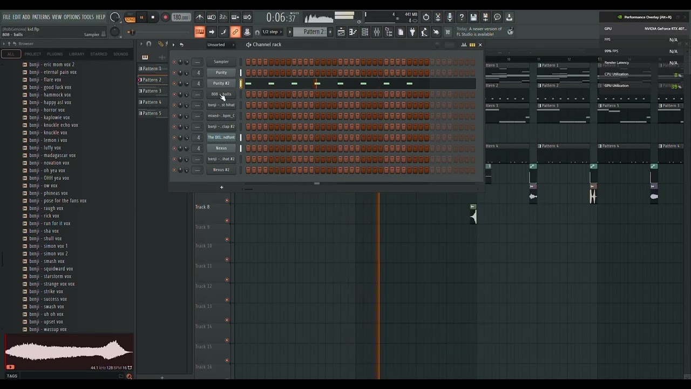The height and width of the screenshot is (389, 691).
Task: Open the FILE menu
Action: click(x=6, y=17)
